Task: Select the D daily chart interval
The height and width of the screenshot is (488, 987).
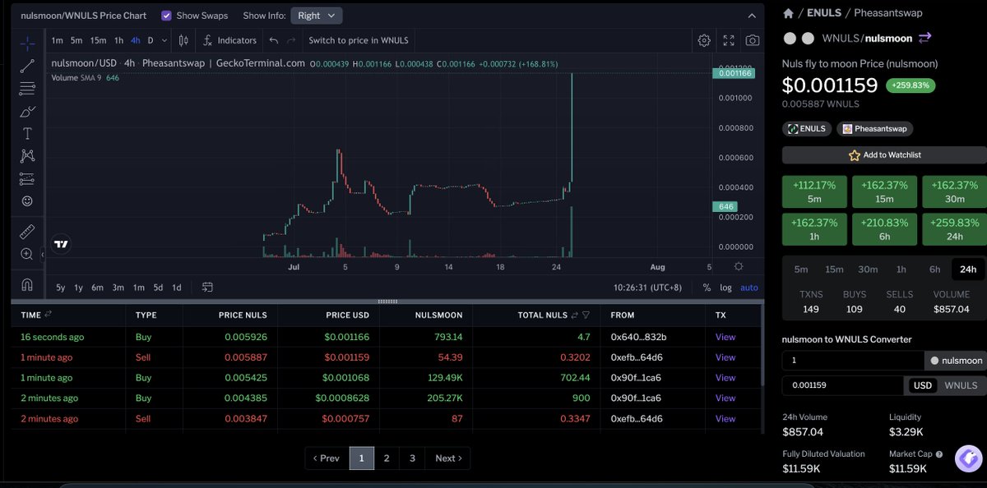Action: pyautogui.click(x=151, y=40)
